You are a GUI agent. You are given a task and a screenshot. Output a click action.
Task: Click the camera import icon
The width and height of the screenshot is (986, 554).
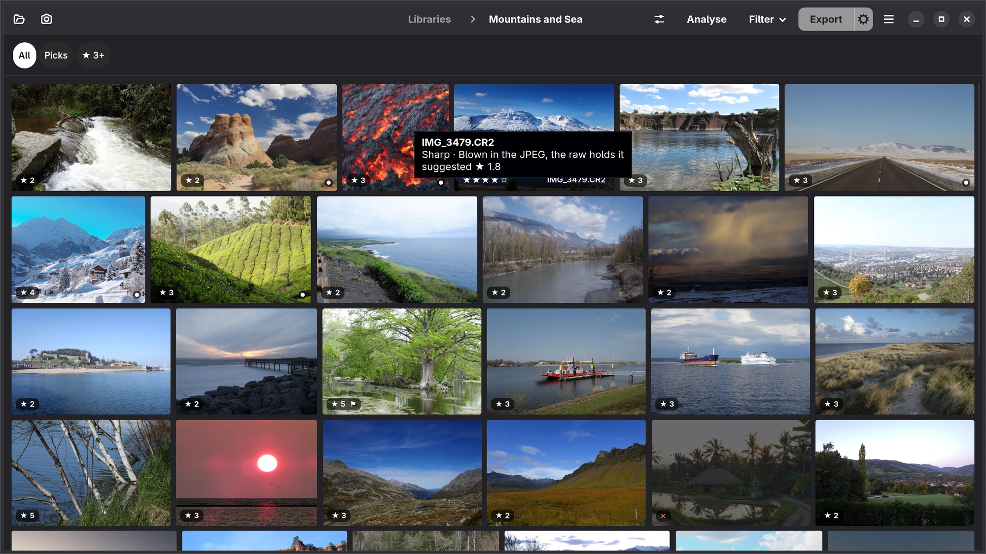tap(46, 19)
